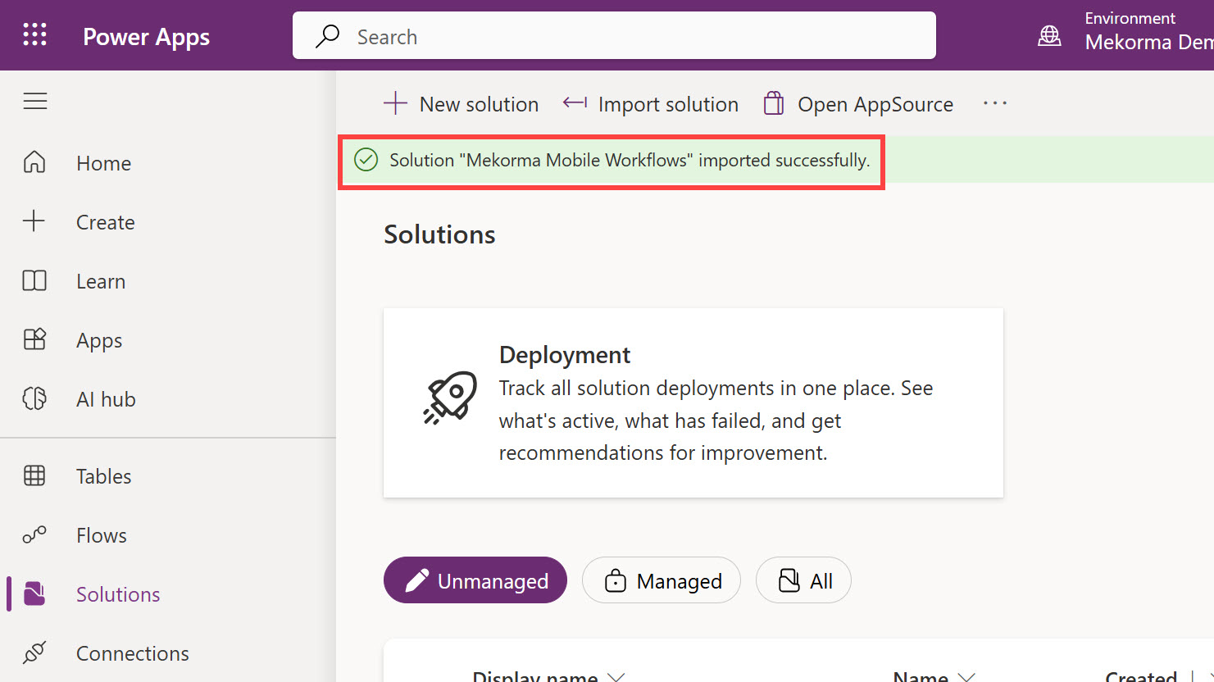Select the Unmanaged solutions filter

click(x=475, y=580)
